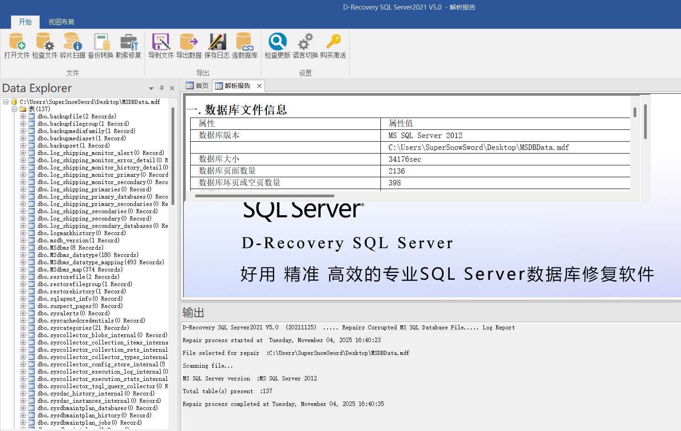This screenshot has width=681, height=431.
Task: Start 碎片扫描 fragment scan
Action: (x=73, y=46)
